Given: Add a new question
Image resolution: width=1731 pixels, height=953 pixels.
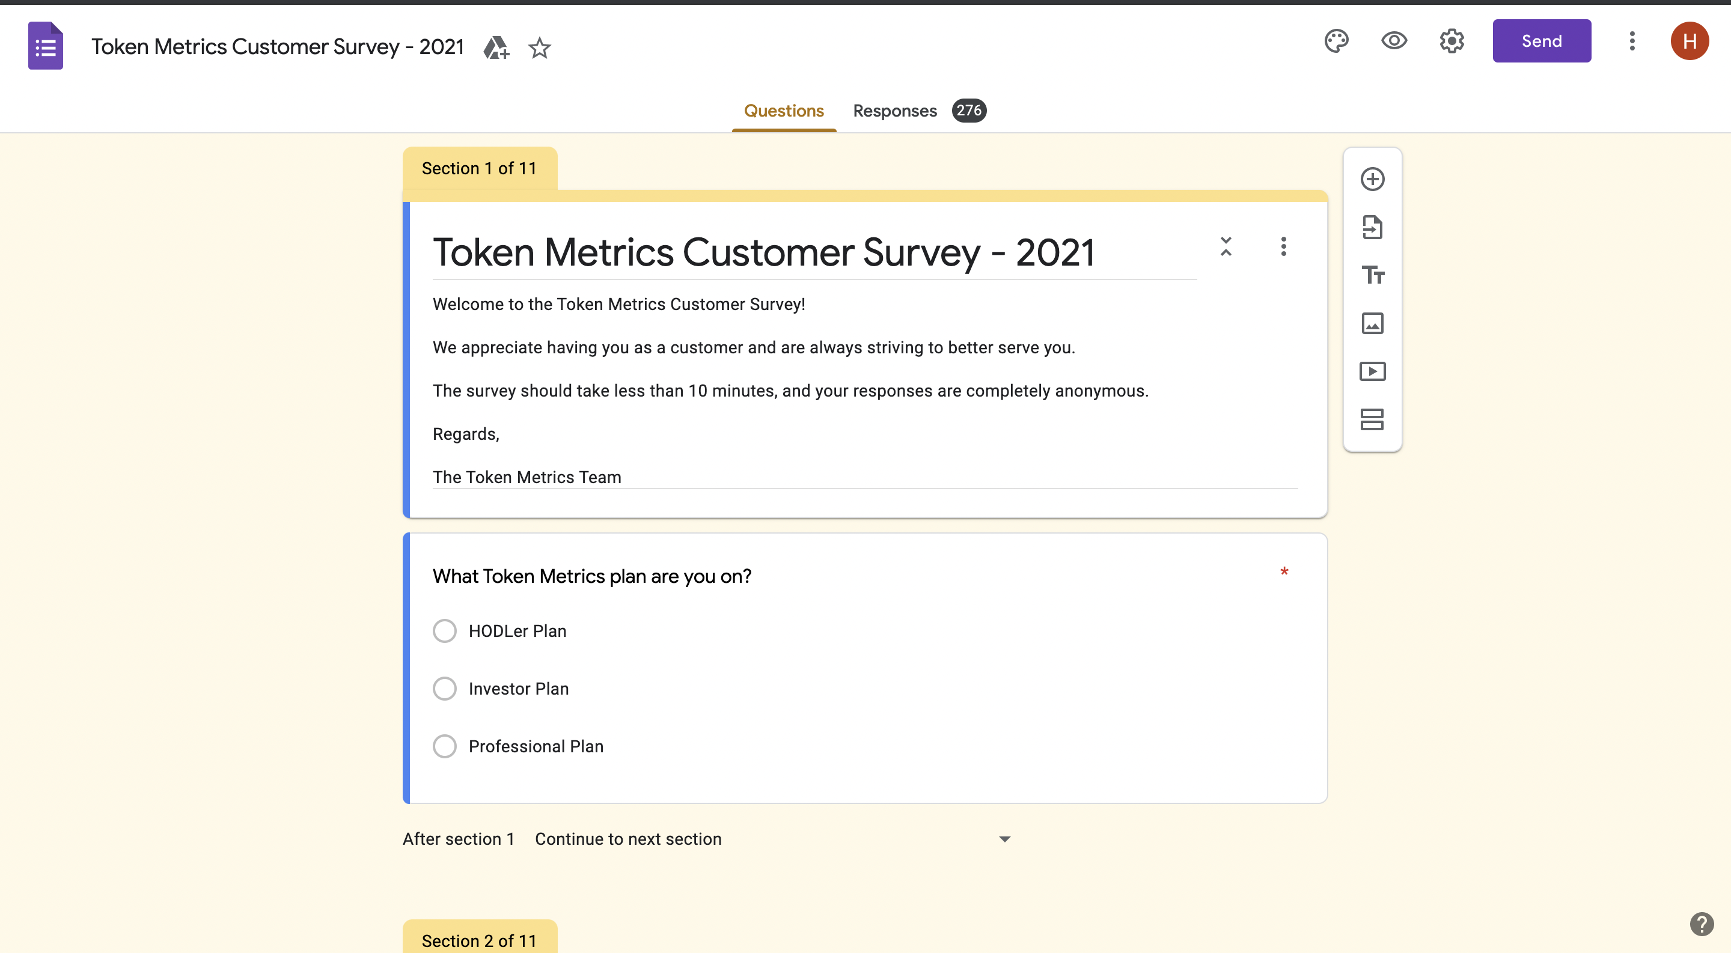Looking at the screenshot, I should (x=1373, y=178).
